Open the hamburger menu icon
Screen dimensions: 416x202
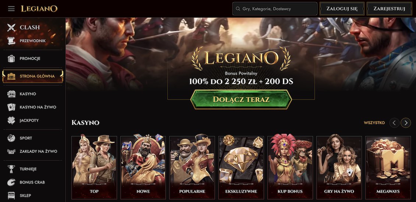(x=11, y=9)
